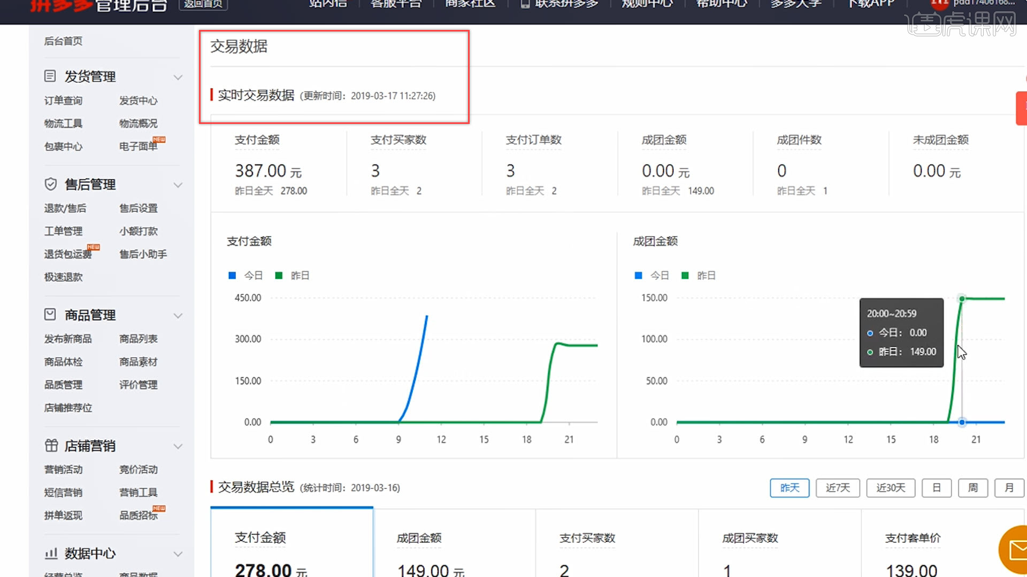
Task: Click the 店铺营销 gift icon
Action: [51, 446]
